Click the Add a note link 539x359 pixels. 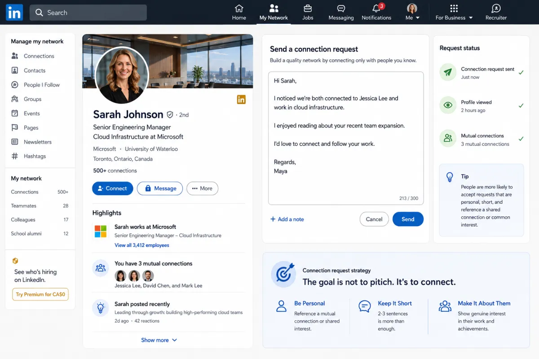[287, 219]
